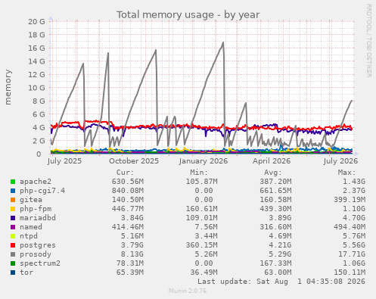The height and width of the screenshot is (299, 376).
Task: Click the graph title 'Total memory usage - by year'
Action: click(x=188, y=14)
